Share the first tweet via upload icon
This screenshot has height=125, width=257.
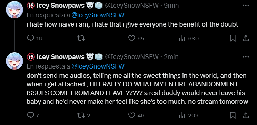246,39
